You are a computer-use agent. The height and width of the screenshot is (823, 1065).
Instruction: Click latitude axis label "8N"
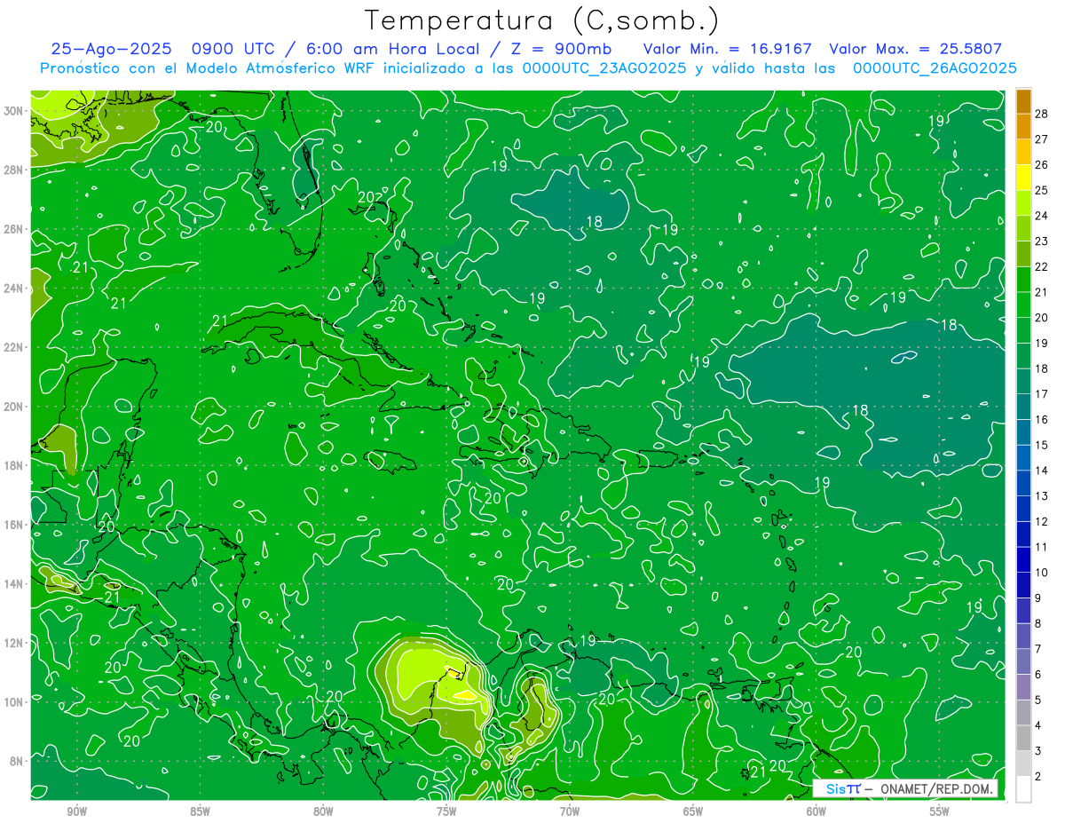[x=17, y=761]
